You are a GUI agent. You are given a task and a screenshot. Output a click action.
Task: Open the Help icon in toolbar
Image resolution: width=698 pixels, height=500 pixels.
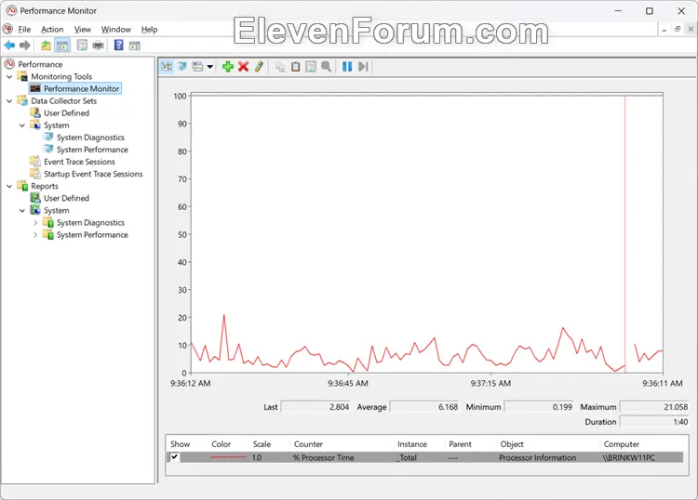[x=118, y=45]
